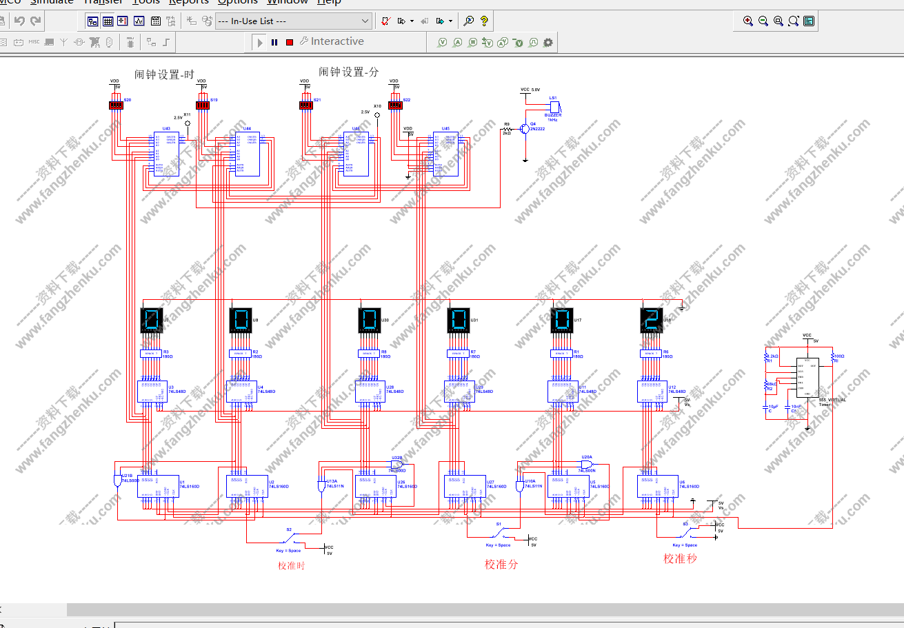Open Find examples magnifier icon
Image resolution: width=904 pixels, height=628 pixels.
[469, 21]
